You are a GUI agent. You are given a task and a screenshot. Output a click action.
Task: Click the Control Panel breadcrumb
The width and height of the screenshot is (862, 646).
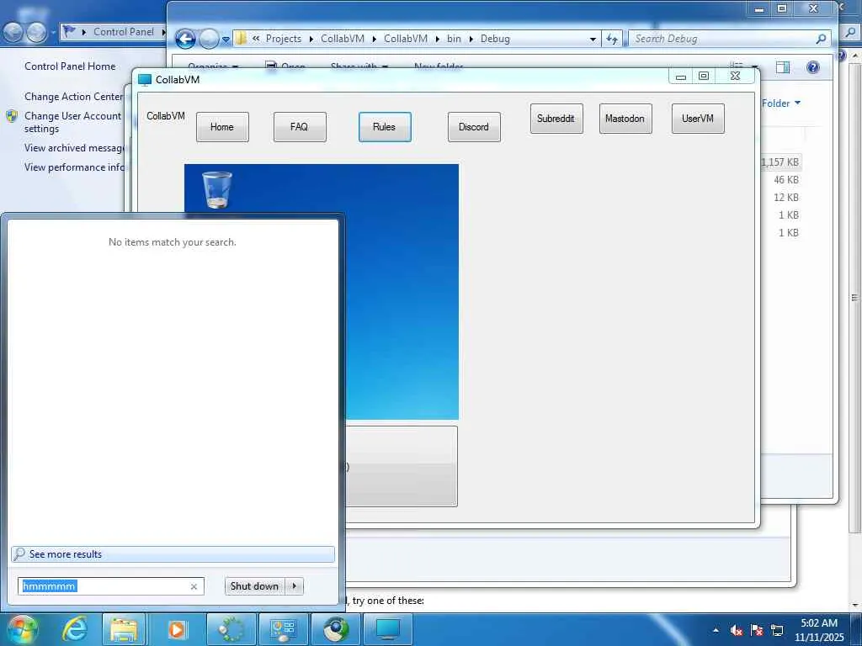click(124, 32)
